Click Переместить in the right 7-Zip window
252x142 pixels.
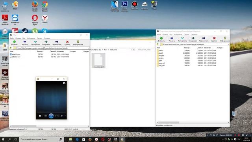pyautogui.click(x=204, y=39)
